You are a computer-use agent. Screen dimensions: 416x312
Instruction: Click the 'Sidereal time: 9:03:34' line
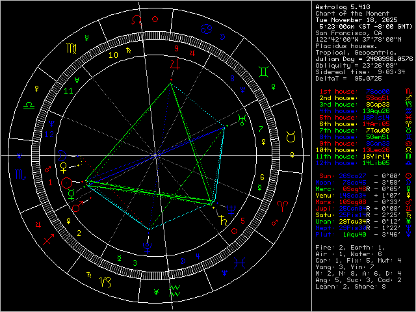(x=360, y=72)
